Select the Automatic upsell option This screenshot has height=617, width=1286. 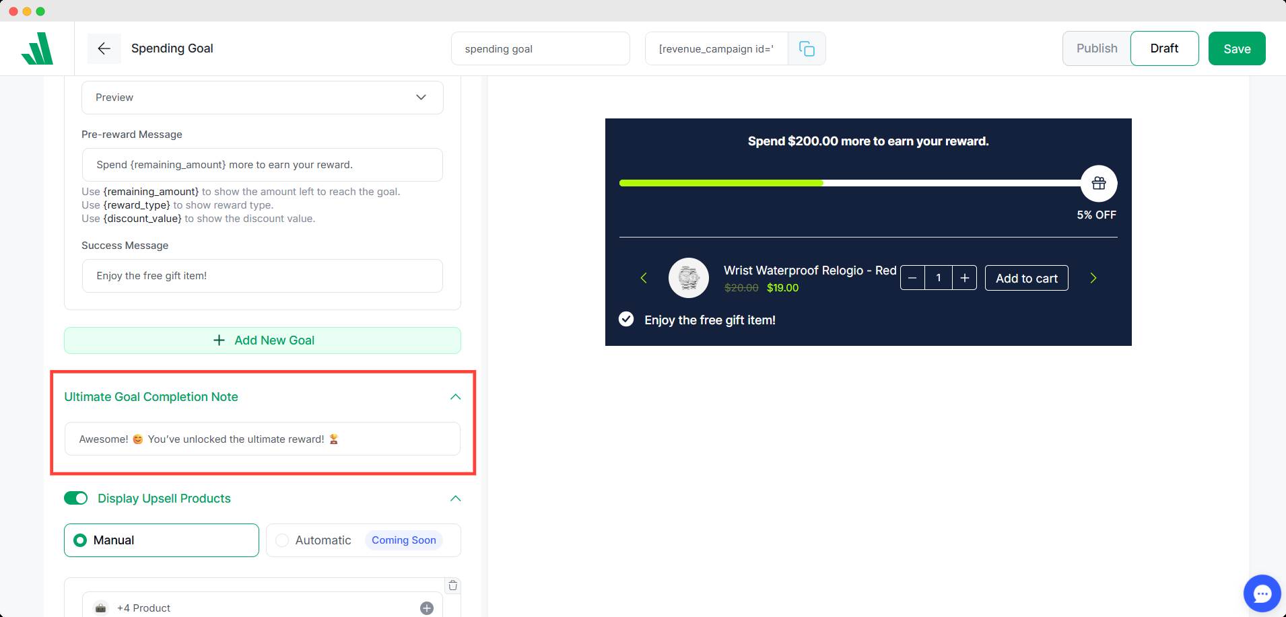point(364,540)
